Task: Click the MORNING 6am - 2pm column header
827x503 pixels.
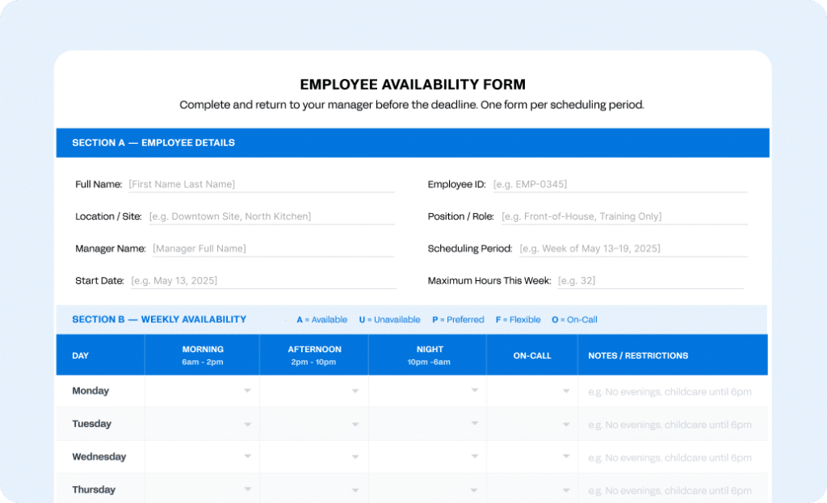Action: 203,354
